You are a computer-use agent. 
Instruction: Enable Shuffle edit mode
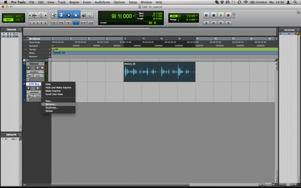pos(8,16)
